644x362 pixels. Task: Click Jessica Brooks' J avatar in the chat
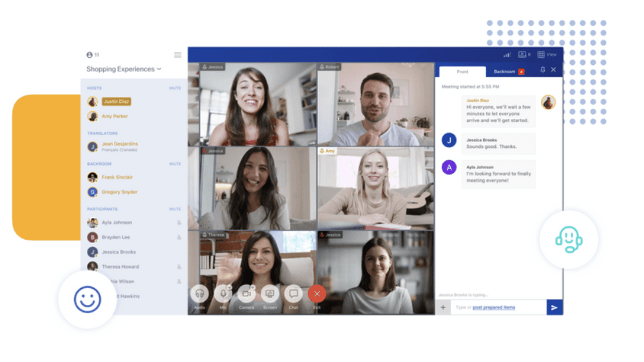[x=449, y=140]
